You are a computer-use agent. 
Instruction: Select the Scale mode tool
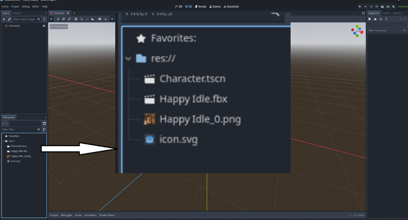point(69,19)
